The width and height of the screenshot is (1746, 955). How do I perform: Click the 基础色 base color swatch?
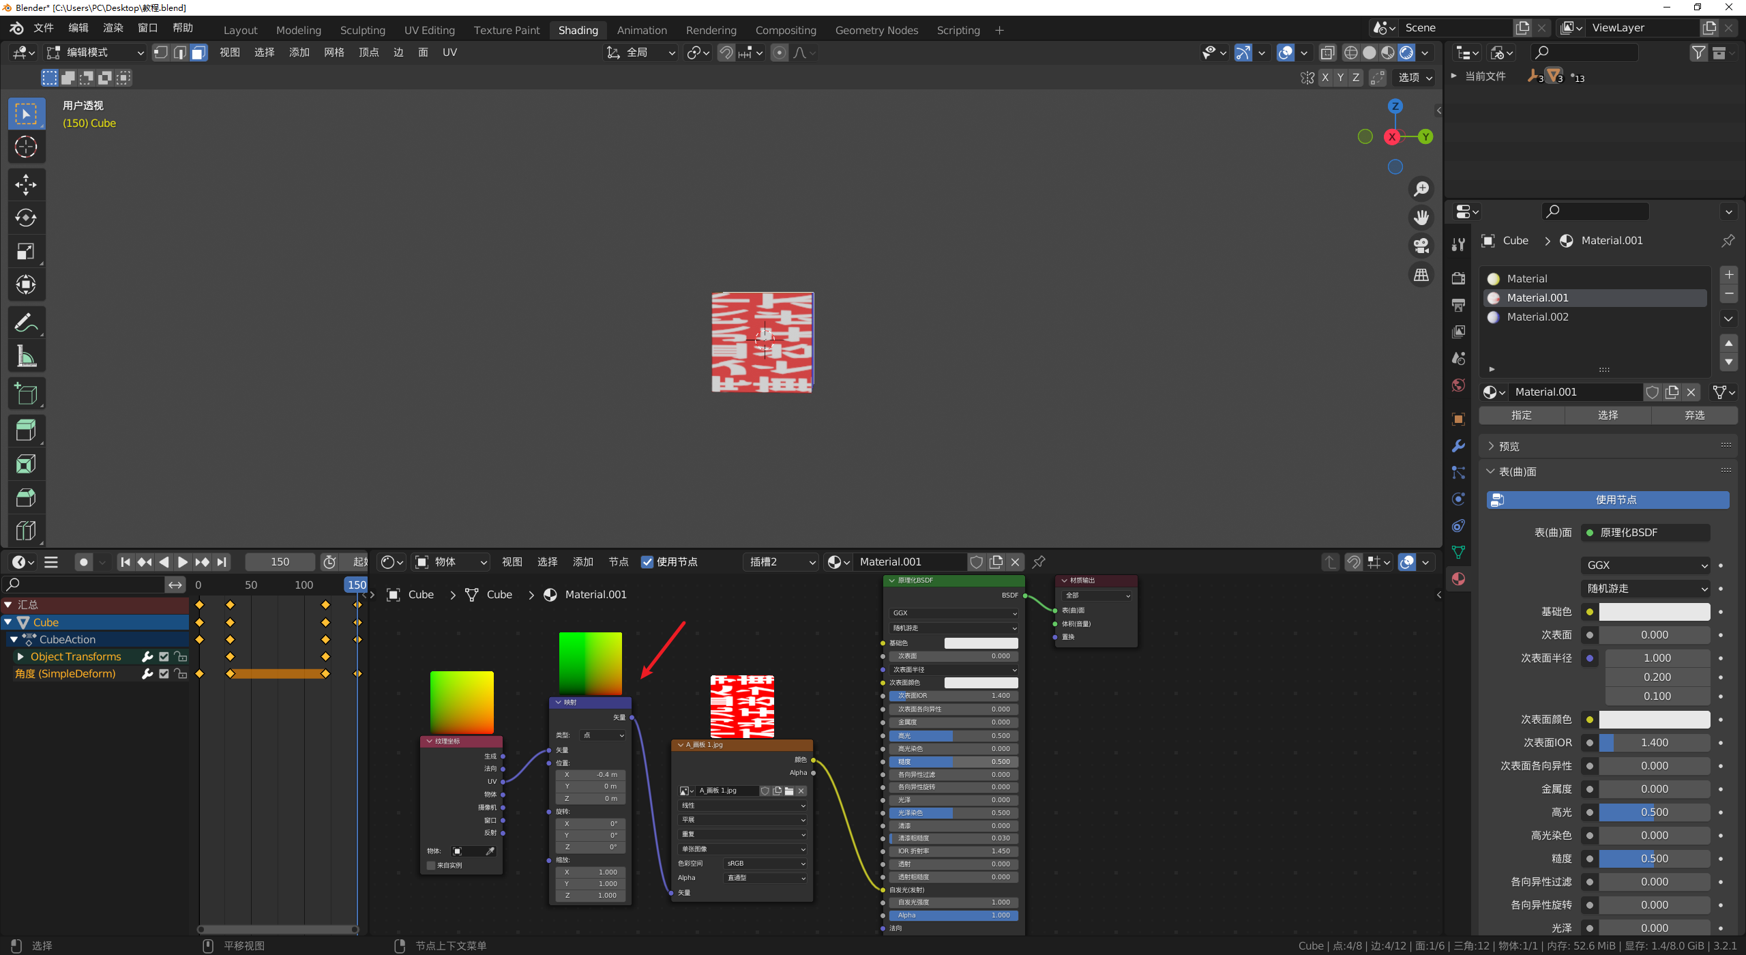[1654, 612]
